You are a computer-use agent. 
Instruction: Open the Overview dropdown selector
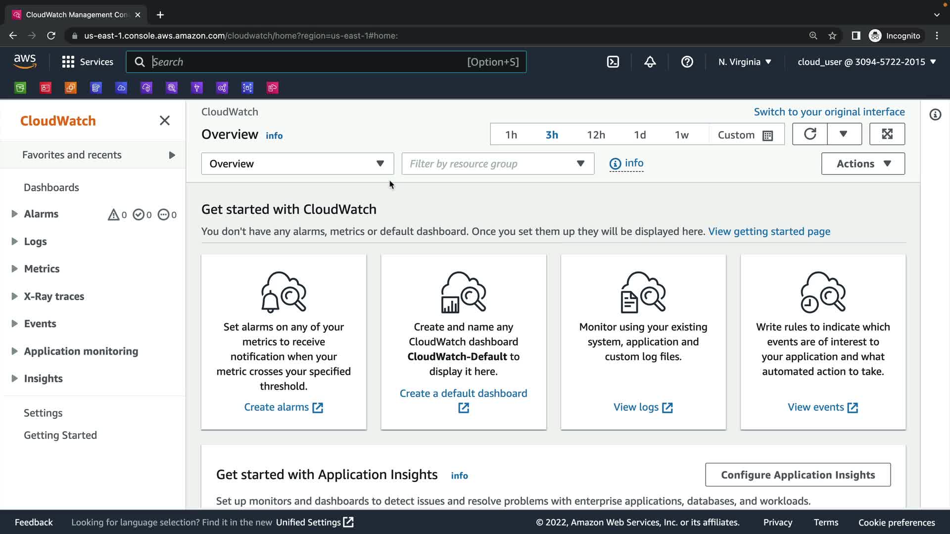(x=297, y=164)
